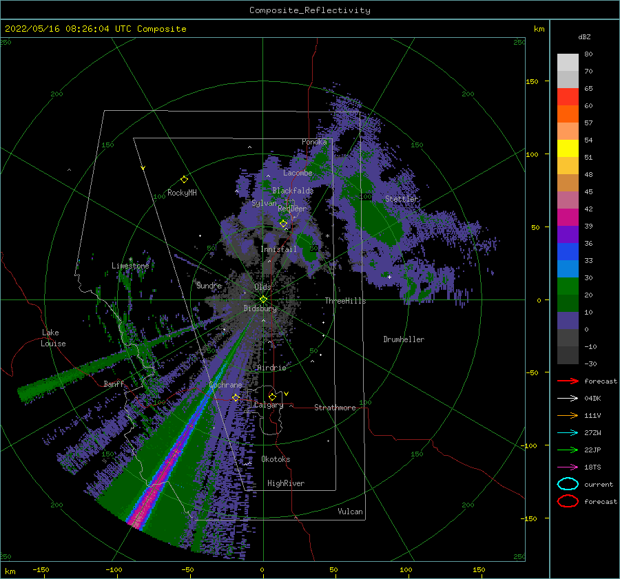Click the red forecast ellipse legend icon
620x579 pixels.
(x=568, y=501)
